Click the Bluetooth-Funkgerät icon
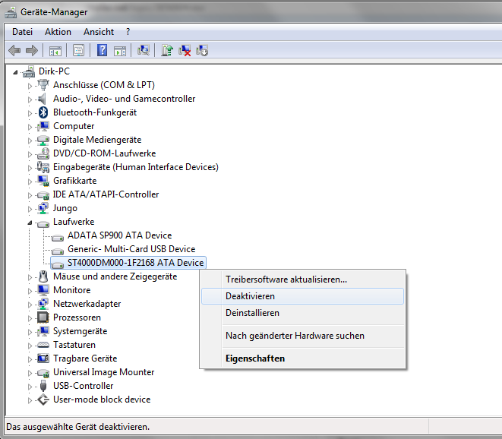 tap(43, 112)
